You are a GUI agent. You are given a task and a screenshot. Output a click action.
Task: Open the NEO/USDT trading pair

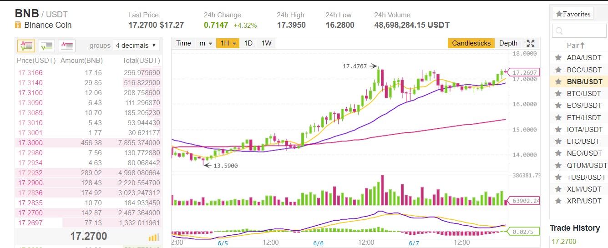click(584, 153)
